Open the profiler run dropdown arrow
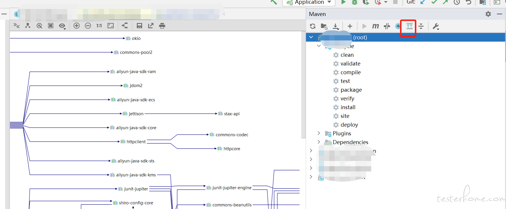The height and width of the screenshot is (209, 506). [x=386, y=2]
